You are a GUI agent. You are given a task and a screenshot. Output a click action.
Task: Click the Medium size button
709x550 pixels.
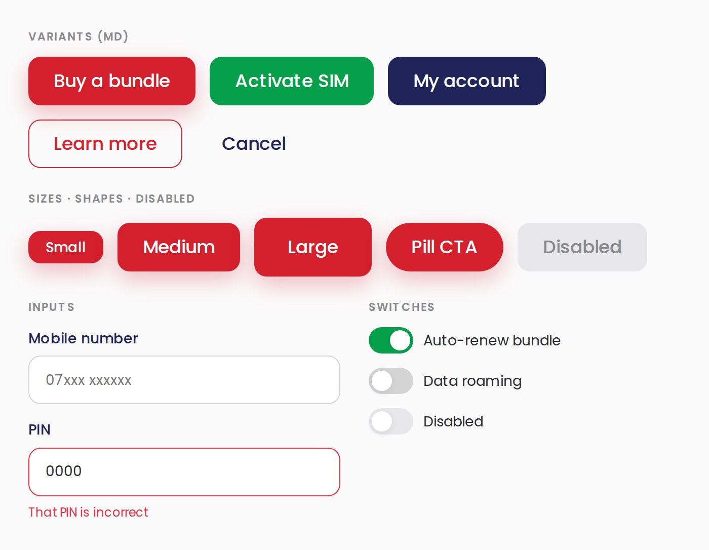[x=179, y=247]
